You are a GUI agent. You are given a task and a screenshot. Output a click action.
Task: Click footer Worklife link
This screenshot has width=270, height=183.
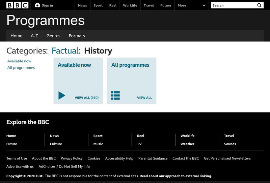point(188,136)
